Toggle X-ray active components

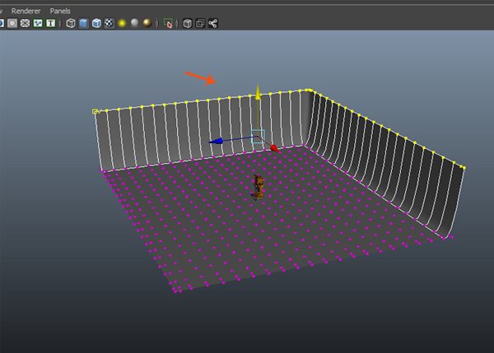coord(200,23)
